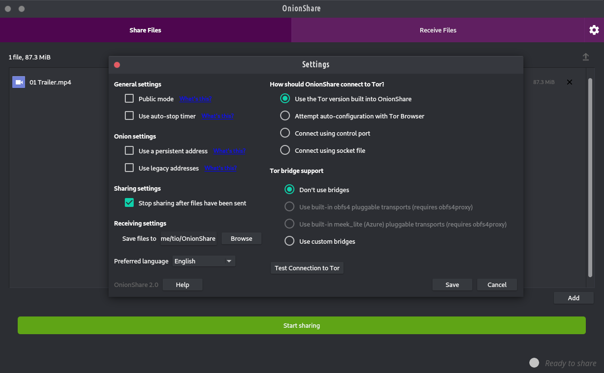Viewport: 604px width, 373px height.
Task: Expand the Preferred language dropdown
Action: [x=204, y=261]
